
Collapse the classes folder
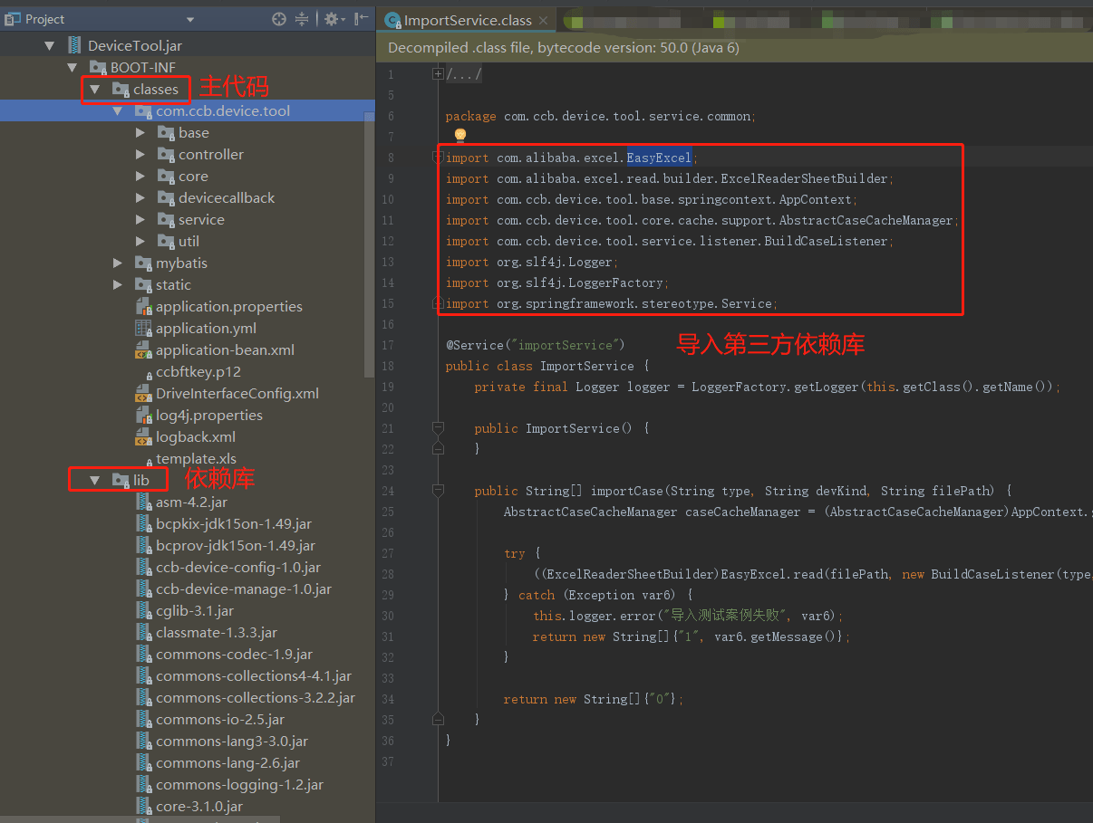(95, 89)
